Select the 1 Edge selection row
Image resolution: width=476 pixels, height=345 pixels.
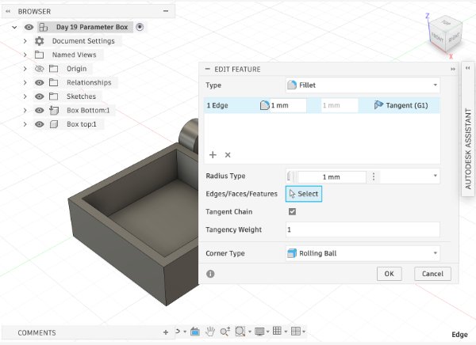[x=322, y=105]
